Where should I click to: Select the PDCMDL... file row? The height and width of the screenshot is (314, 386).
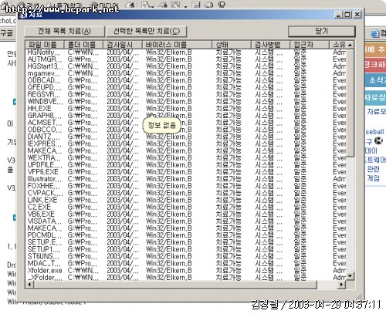coord(186,235)
